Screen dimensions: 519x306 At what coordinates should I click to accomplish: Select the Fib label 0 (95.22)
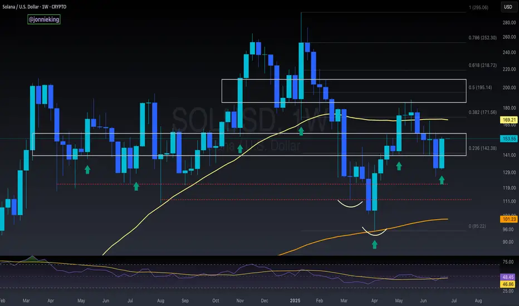[477, 226]
